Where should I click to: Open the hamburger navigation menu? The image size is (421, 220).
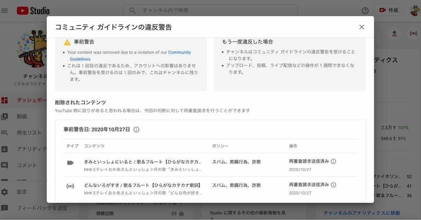[x=4, y=10]
